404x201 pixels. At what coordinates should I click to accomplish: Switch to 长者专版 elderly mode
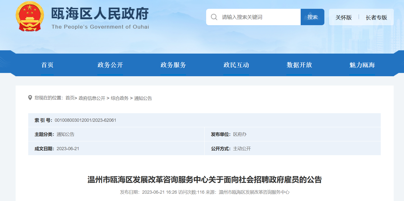376,17
